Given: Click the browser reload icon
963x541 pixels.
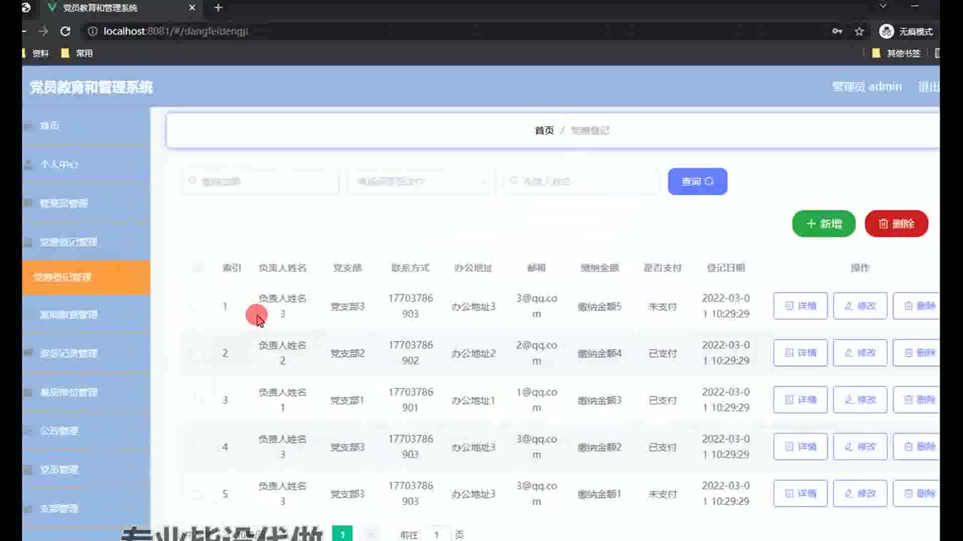Looking at the screenshot, I should (x=65, y=31).
